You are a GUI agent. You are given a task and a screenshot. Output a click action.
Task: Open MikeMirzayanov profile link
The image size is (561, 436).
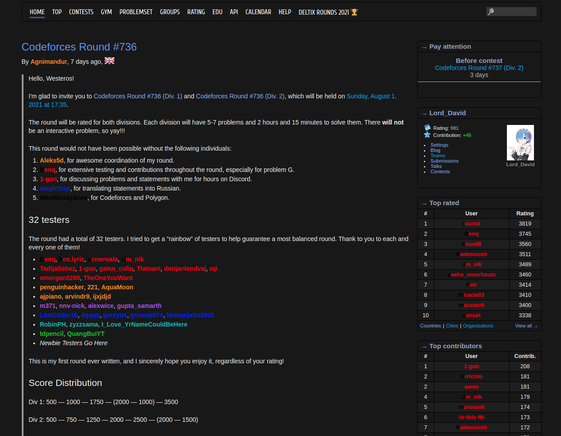63,198
